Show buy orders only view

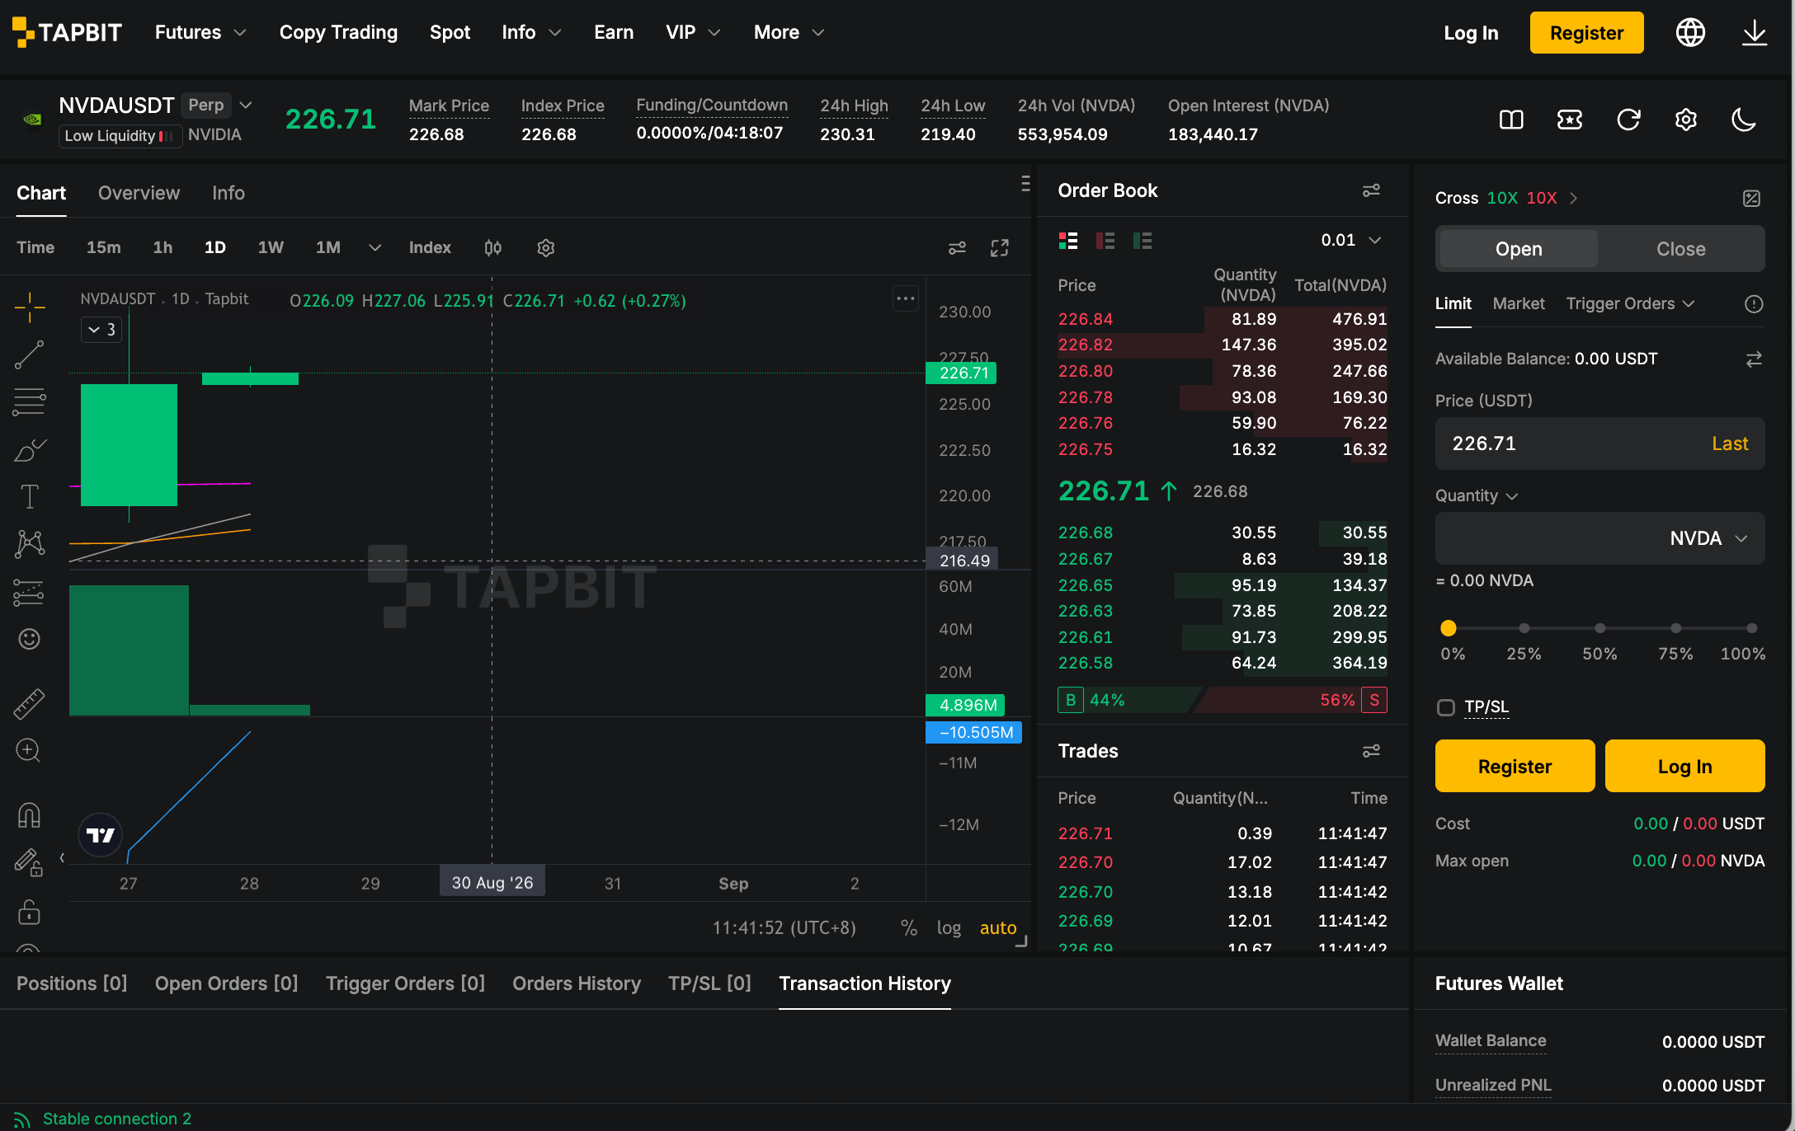pyautogui.click(x=1142, y=240)
